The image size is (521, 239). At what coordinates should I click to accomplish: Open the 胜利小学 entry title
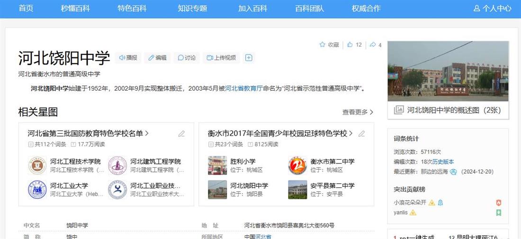click(x=243, y=162)
